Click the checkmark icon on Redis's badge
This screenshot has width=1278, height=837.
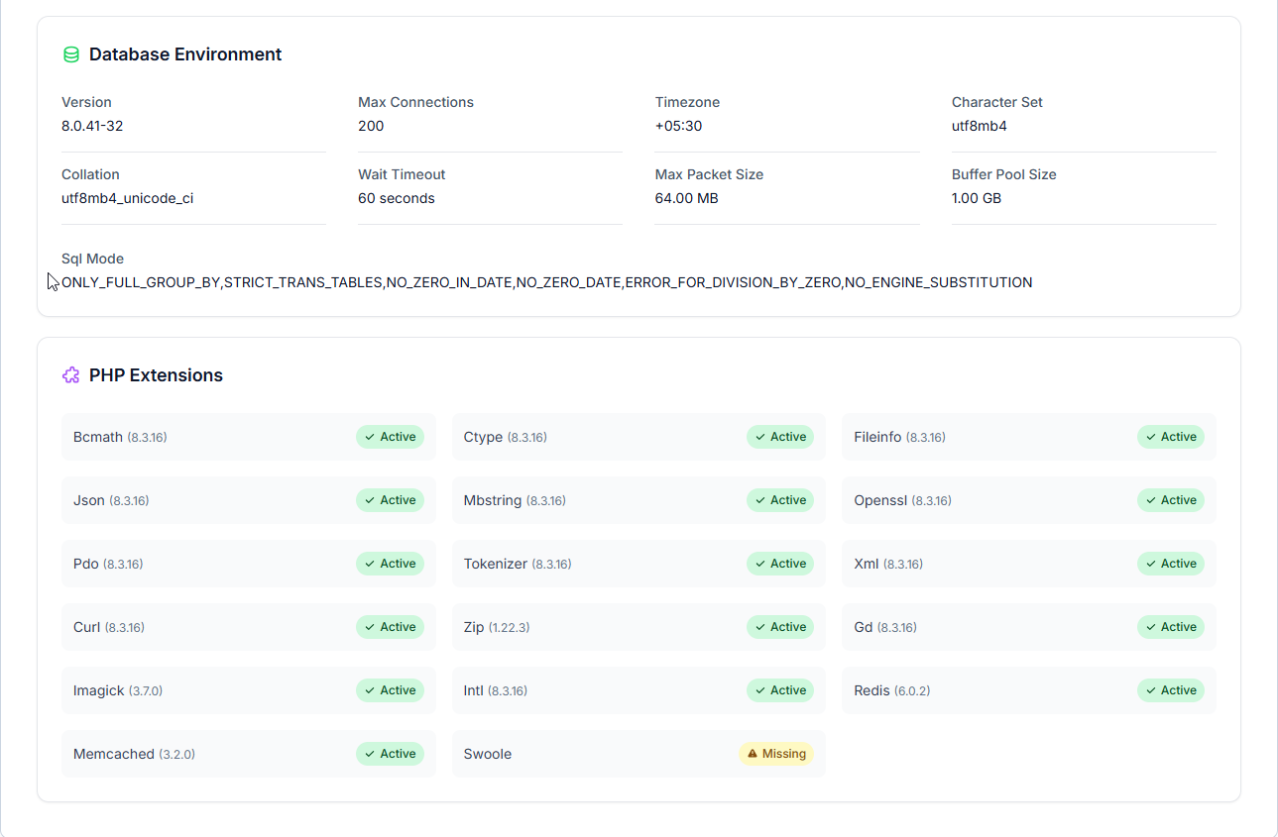point(1150,690)
